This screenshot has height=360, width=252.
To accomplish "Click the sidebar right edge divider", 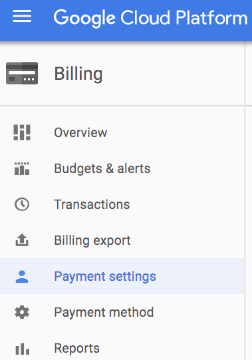I will 245,201.
